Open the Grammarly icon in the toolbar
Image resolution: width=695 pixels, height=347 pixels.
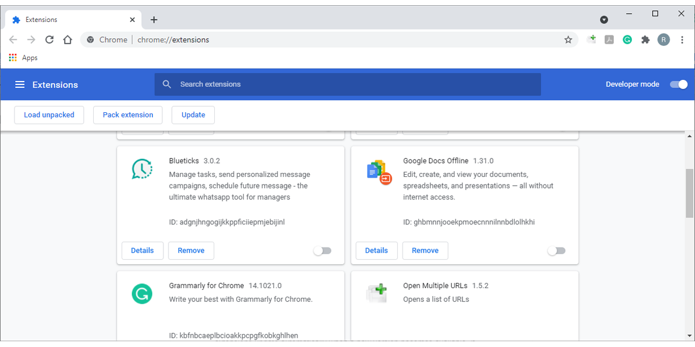click(627, 40)
